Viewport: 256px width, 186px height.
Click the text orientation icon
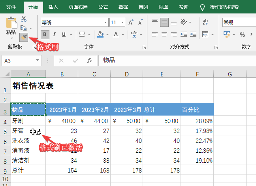coord(184,22)
